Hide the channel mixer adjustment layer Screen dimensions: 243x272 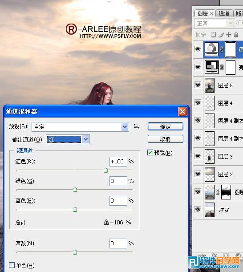tap(198, 49)
